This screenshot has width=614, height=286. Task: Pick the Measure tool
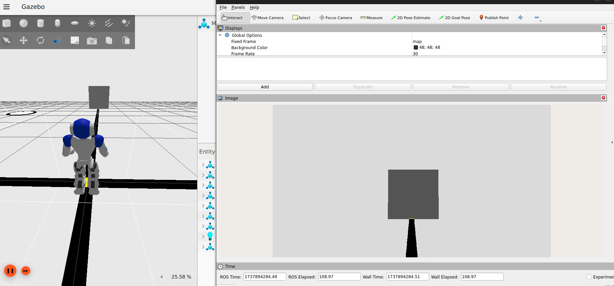[371, 18]
